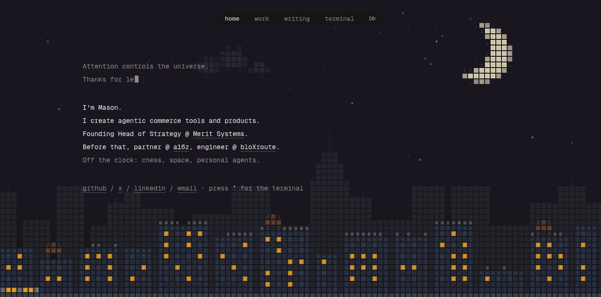Go to the home tab
This screenshot has height=297, width=601.
[232, 19]
